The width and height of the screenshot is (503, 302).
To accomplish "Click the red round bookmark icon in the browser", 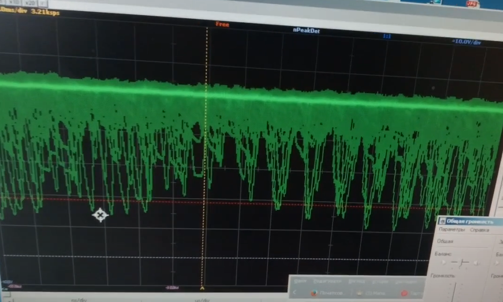I will pyautogui.click(x=404, y=293).
